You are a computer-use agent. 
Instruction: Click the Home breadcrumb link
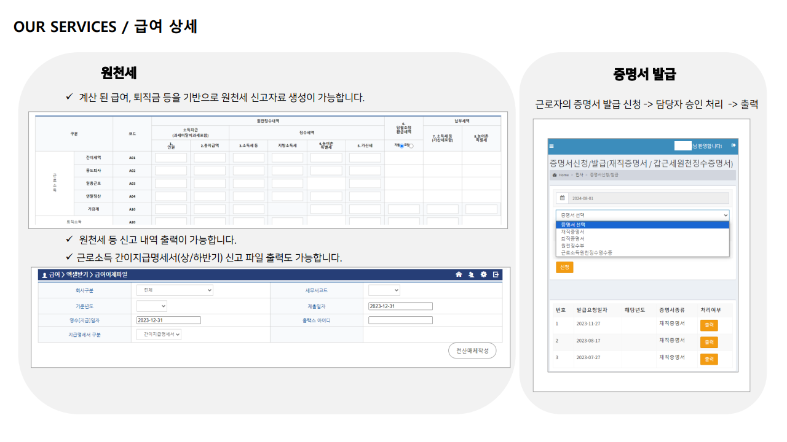563,175
